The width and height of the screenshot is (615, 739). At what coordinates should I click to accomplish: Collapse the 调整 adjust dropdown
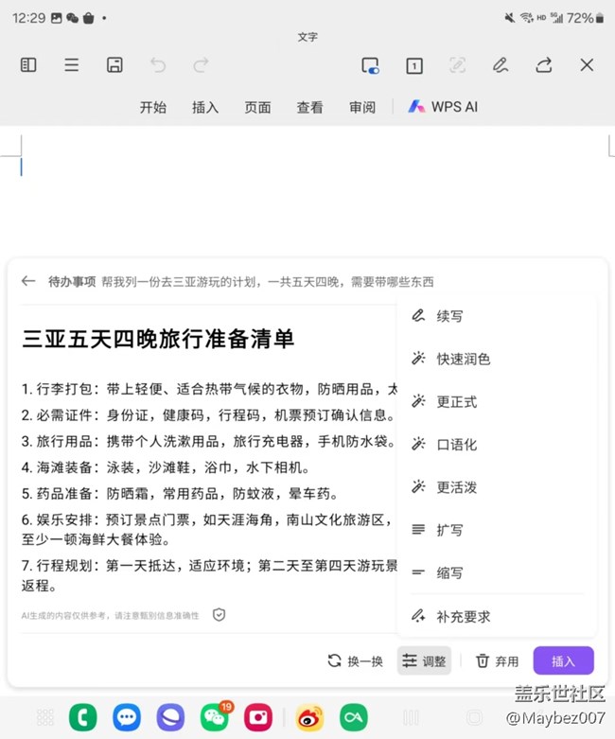(x=424, y=660)
